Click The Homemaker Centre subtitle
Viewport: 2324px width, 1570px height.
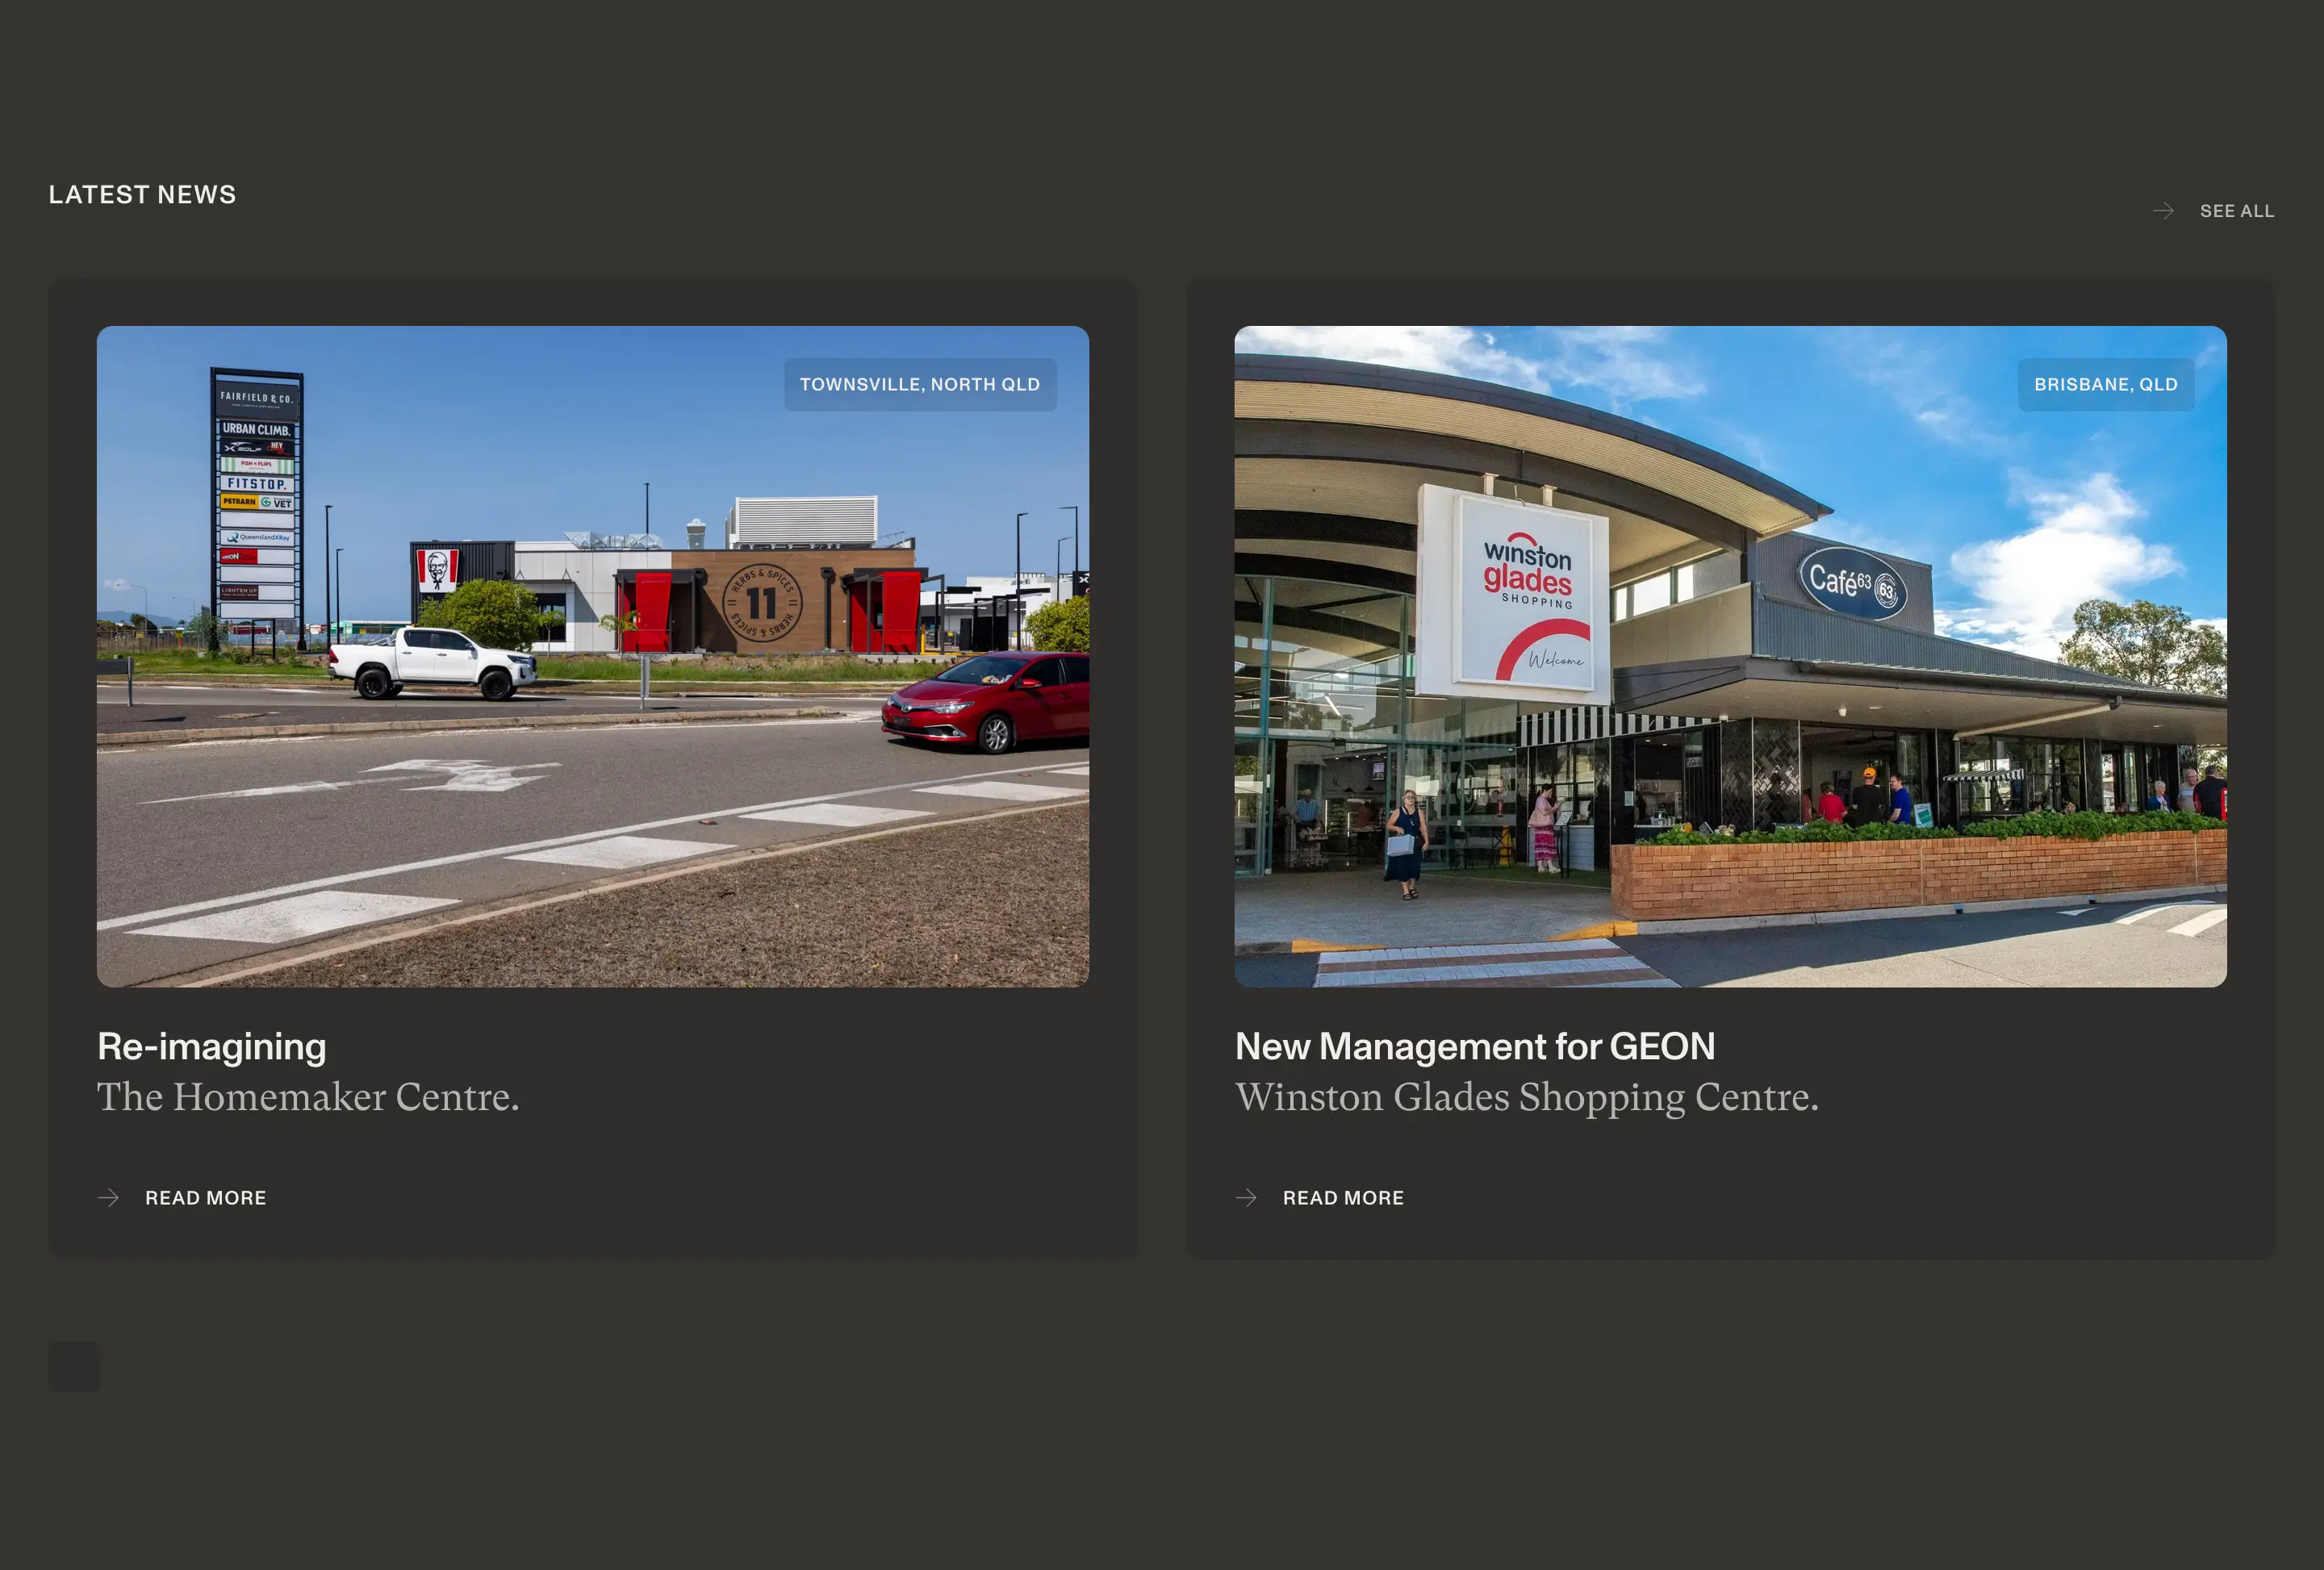click(x=308, y=1097)
